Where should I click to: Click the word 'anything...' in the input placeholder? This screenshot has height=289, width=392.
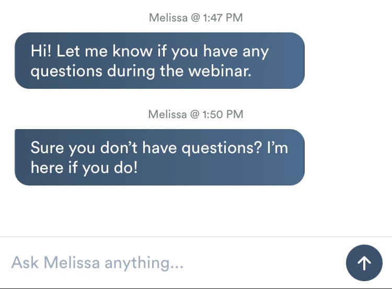pyautogui.click(x=144, y=263)
